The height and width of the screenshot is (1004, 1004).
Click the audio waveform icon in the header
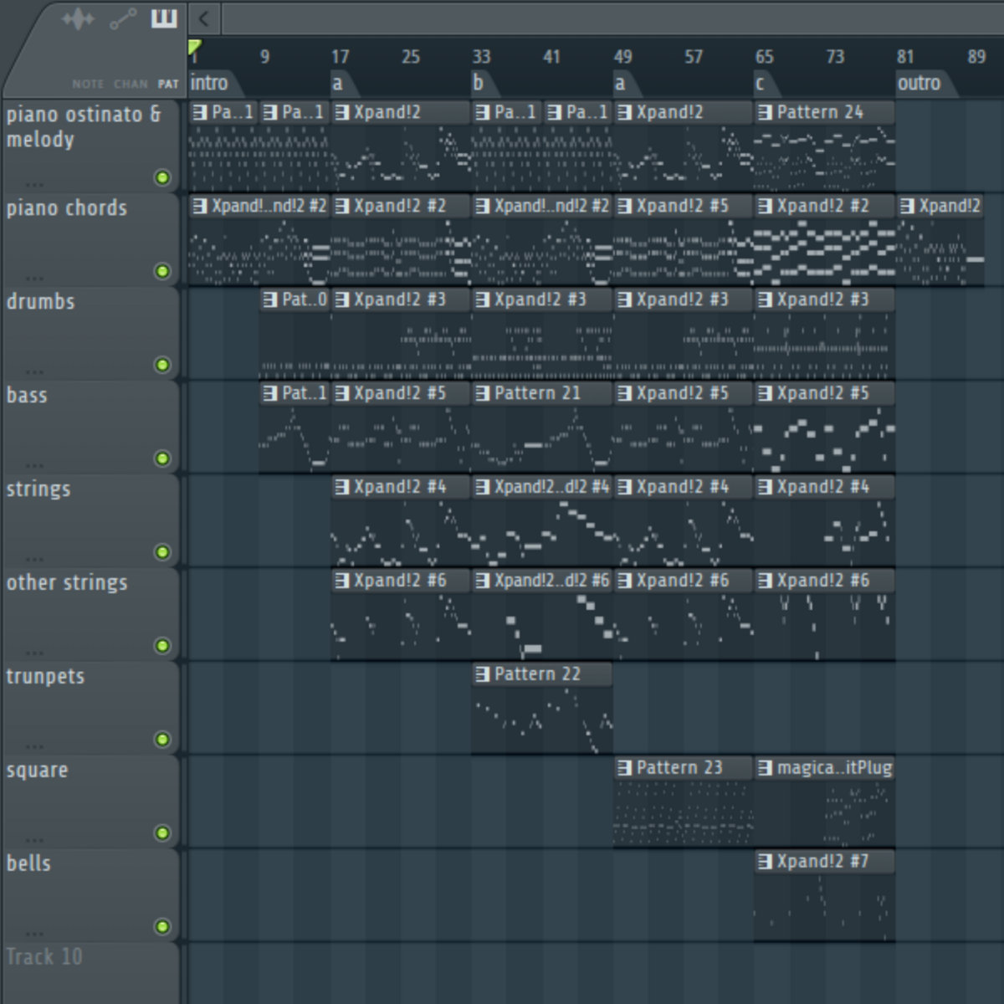click(x=78, y=18)
